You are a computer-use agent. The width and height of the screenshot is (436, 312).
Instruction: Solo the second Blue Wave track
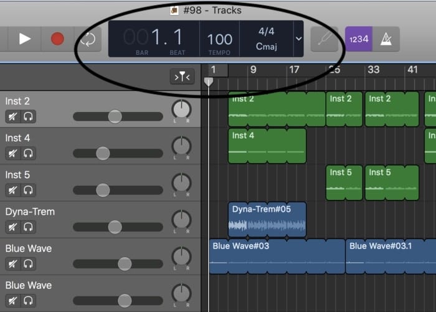point(28,301)
